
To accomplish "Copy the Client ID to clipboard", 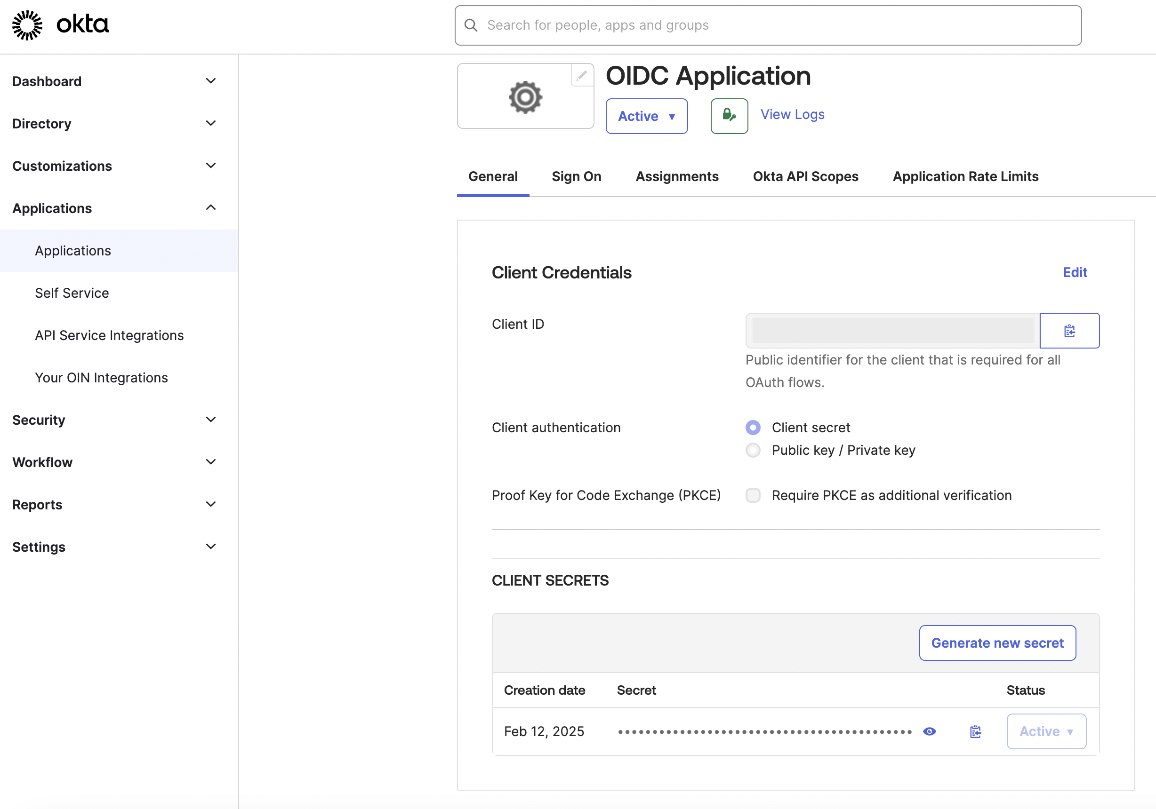I will 1069,331.
